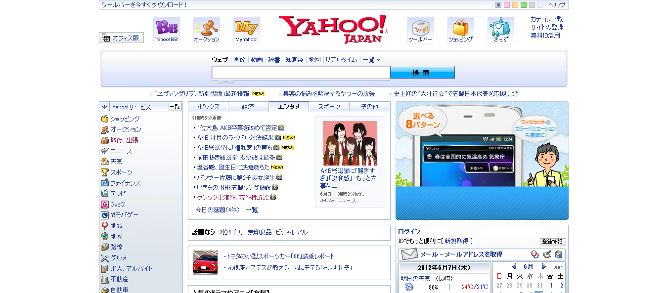Click the 地域 pin icon
The image size is (667, 293).
coord(105,225)
